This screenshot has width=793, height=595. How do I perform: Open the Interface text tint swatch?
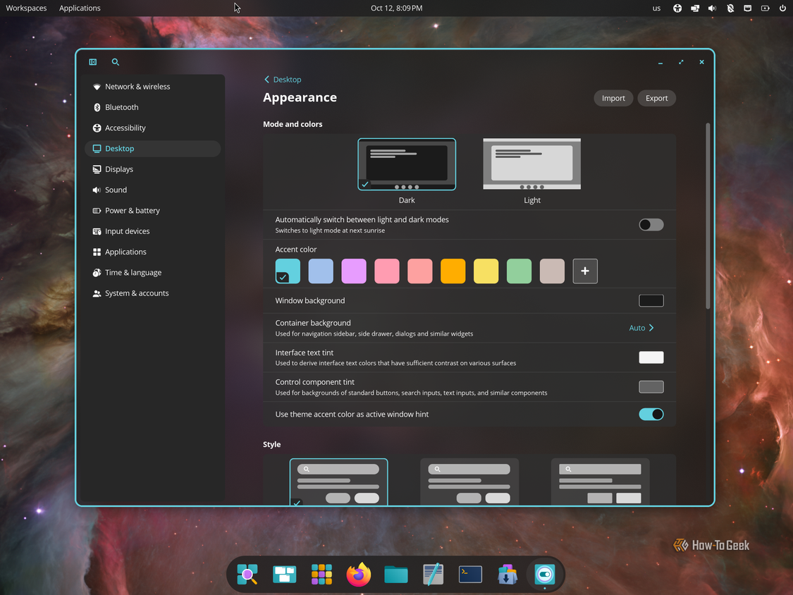pyautogui.click(x=651, y=357)
